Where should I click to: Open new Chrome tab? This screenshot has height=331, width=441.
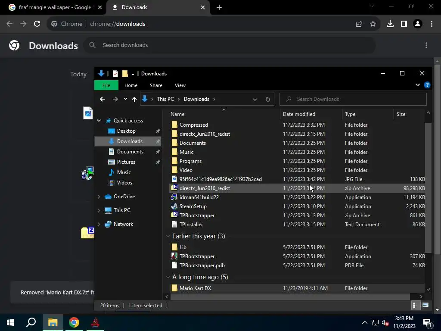click(219, 7)
